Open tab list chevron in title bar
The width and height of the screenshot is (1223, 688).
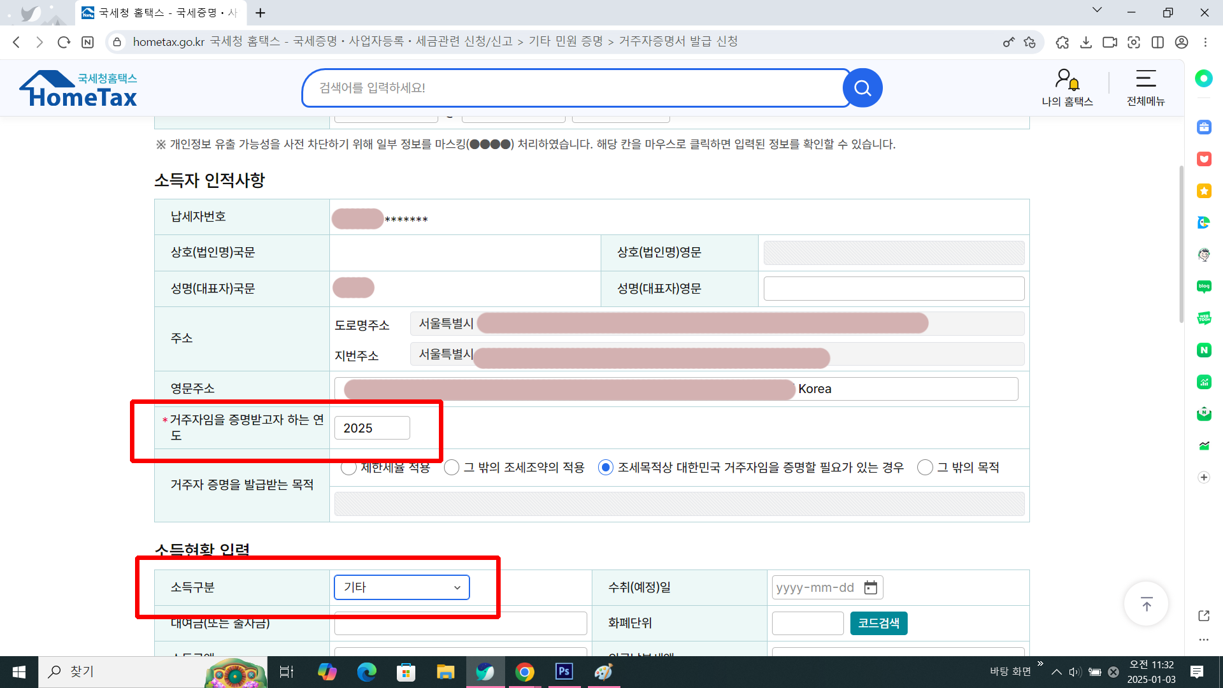(1097, 10)
